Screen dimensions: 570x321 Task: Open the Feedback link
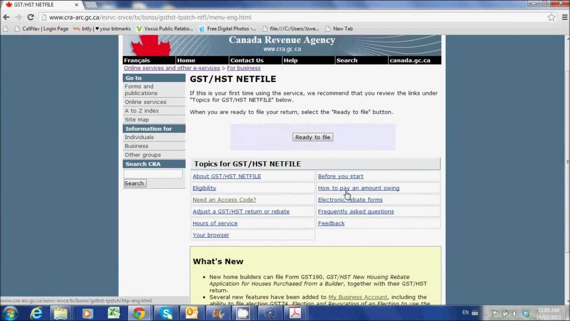click(x=331, y=223)
